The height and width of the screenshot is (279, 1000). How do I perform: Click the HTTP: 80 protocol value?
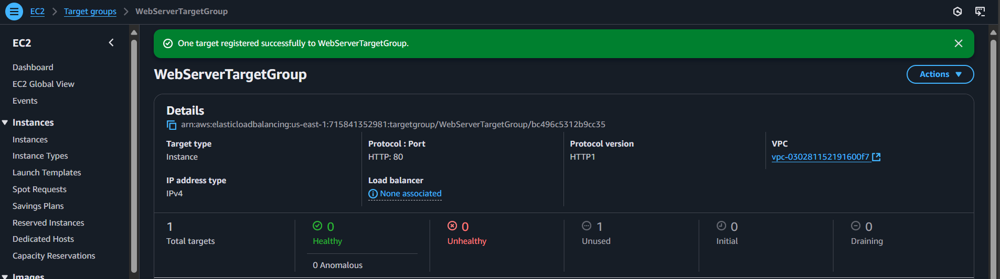coord(386,157)
